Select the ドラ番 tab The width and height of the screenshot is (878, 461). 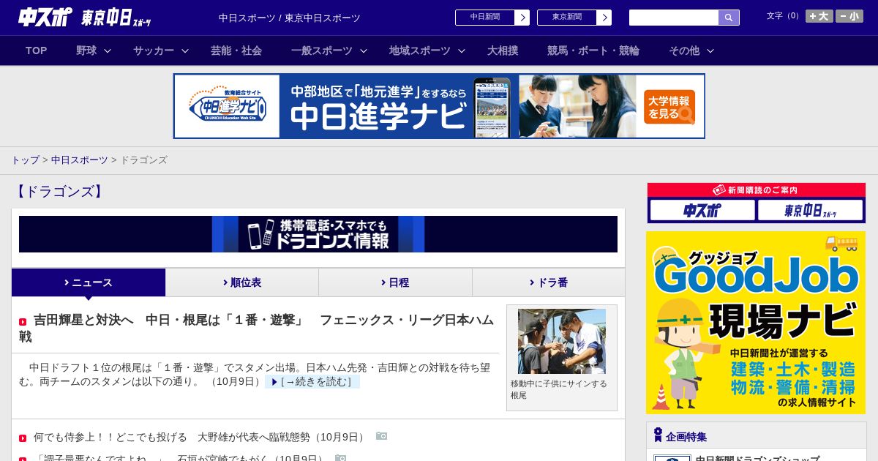(x=549, y=282)
